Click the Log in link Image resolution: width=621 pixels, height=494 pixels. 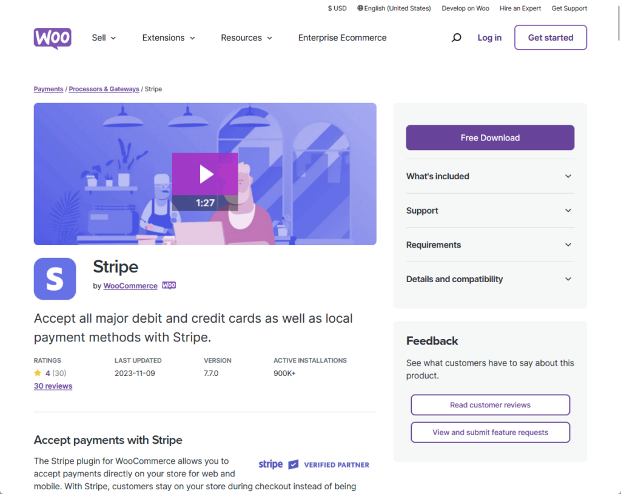click(489, 38)
